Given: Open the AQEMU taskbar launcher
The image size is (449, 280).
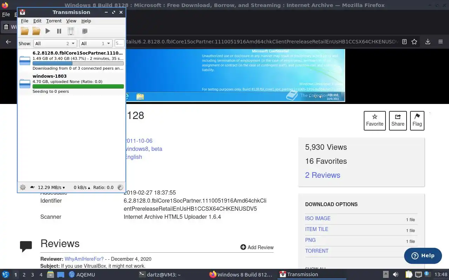Looking at the screenshot, I should [x=82, y=275].
